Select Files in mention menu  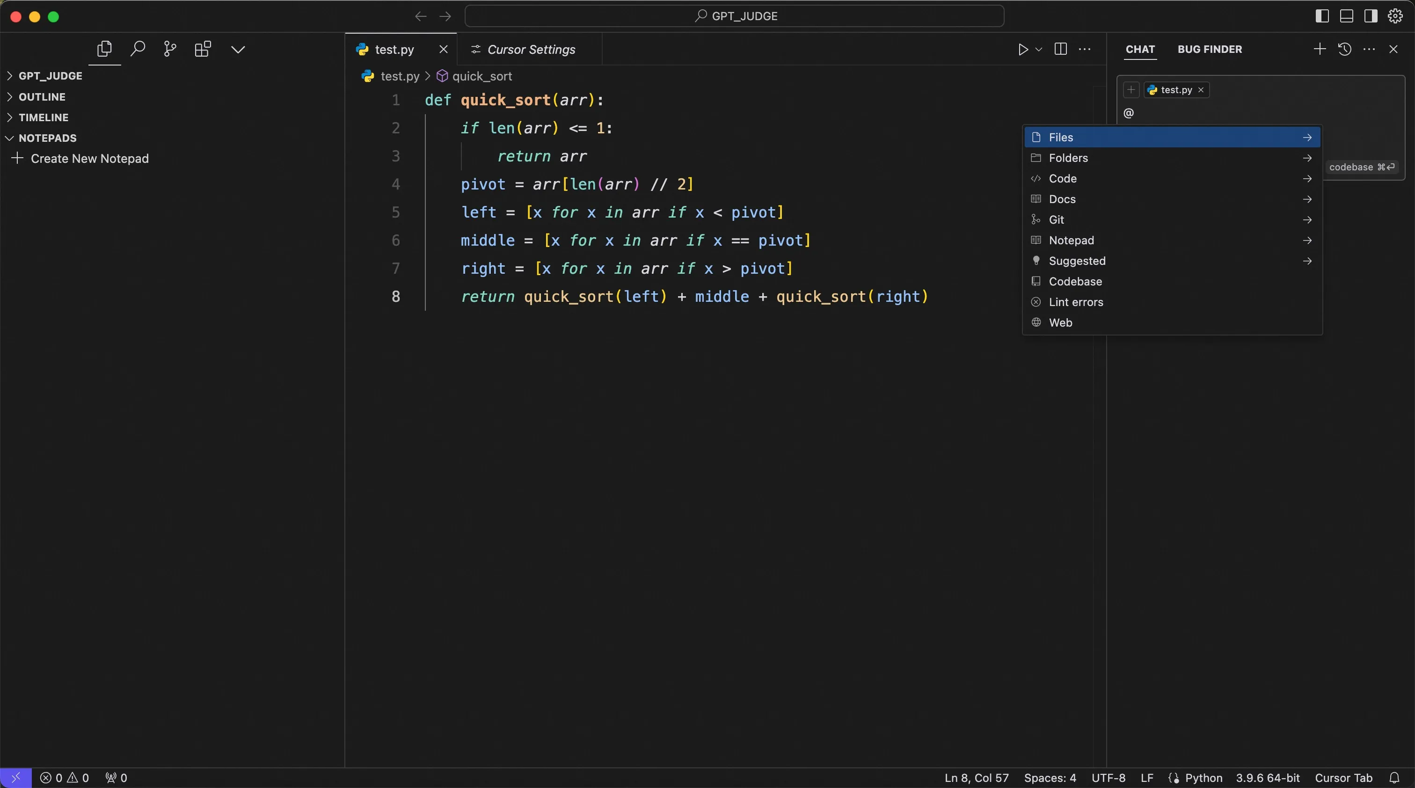[x=1172, y=137]
